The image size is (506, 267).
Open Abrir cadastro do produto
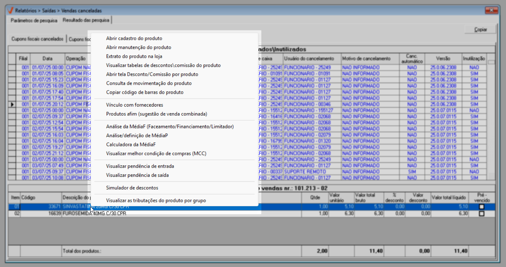click(134, 38)
